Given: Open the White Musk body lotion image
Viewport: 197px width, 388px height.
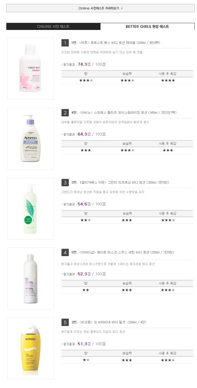Looking at the screenshot, I should (30, 278).
